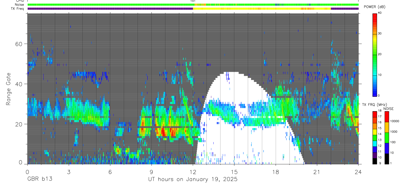Screen dimensions: 403x186
Task: Click the '1000' noise legend label
Action: click(x=393, y=132)
